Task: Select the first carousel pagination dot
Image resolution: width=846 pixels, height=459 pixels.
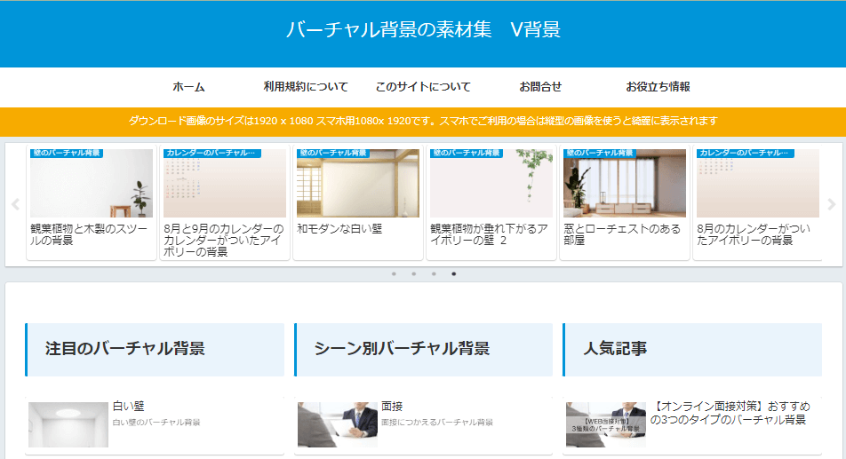Action: [x=394, y=274]
